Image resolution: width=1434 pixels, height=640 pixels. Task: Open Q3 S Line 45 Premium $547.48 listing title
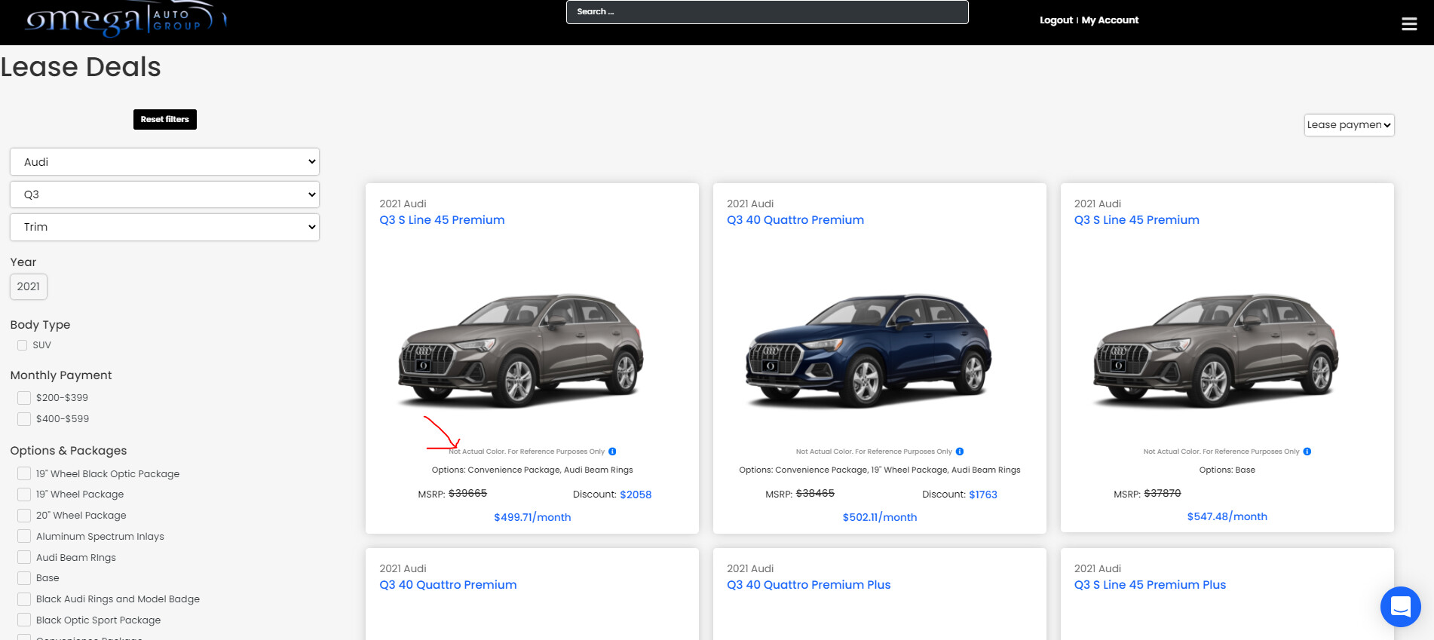(x=1136, y=220)
